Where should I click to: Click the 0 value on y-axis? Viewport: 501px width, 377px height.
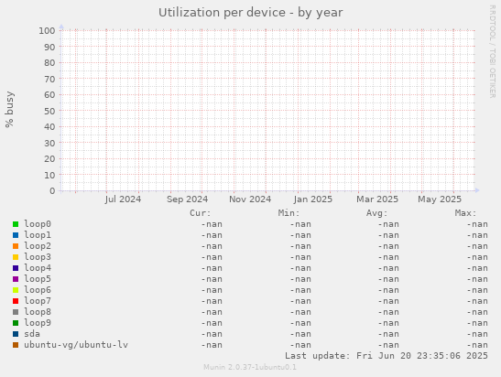(52, 191)
